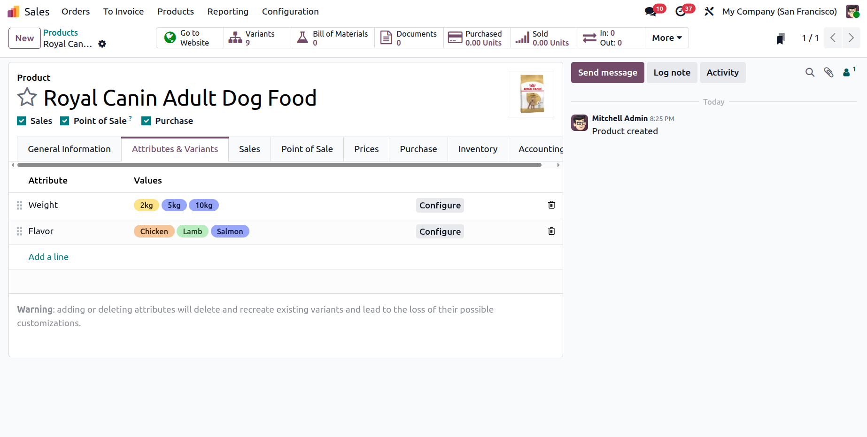867x437 pixels.
Task: Open the discuss messages icon with 10 badge
Action: tap(651, 11)
